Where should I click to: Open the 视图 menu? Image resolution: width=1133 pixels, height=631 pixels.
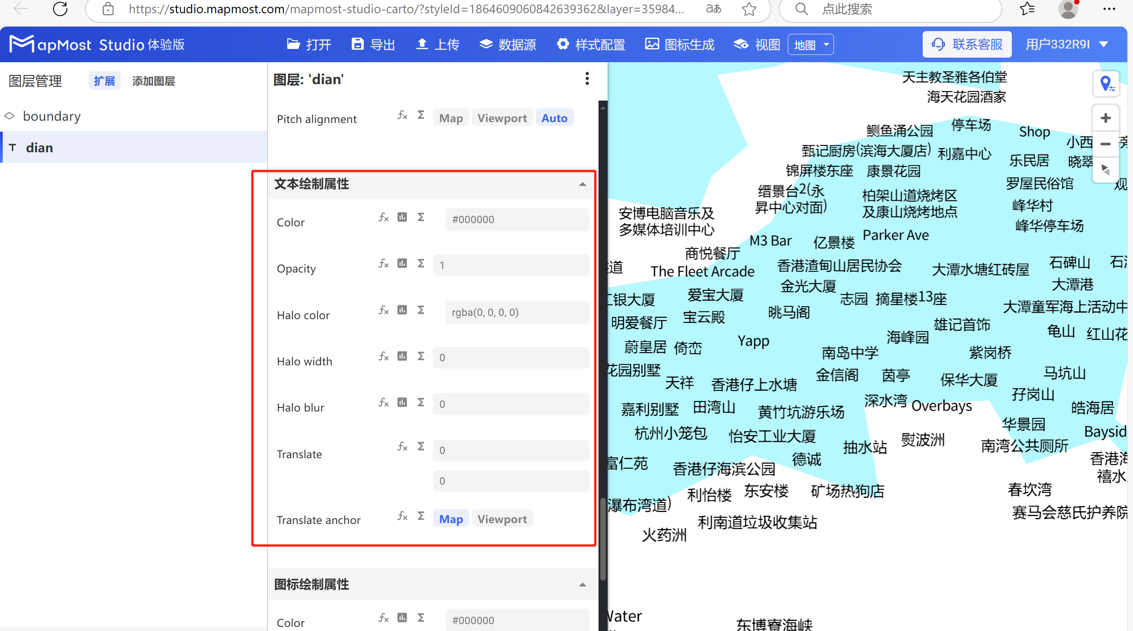755,44
